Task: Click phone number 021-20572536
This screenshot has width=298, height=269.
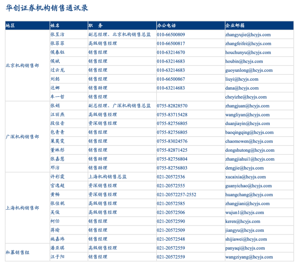Action: pyautogui.click(x=171, y=177)
